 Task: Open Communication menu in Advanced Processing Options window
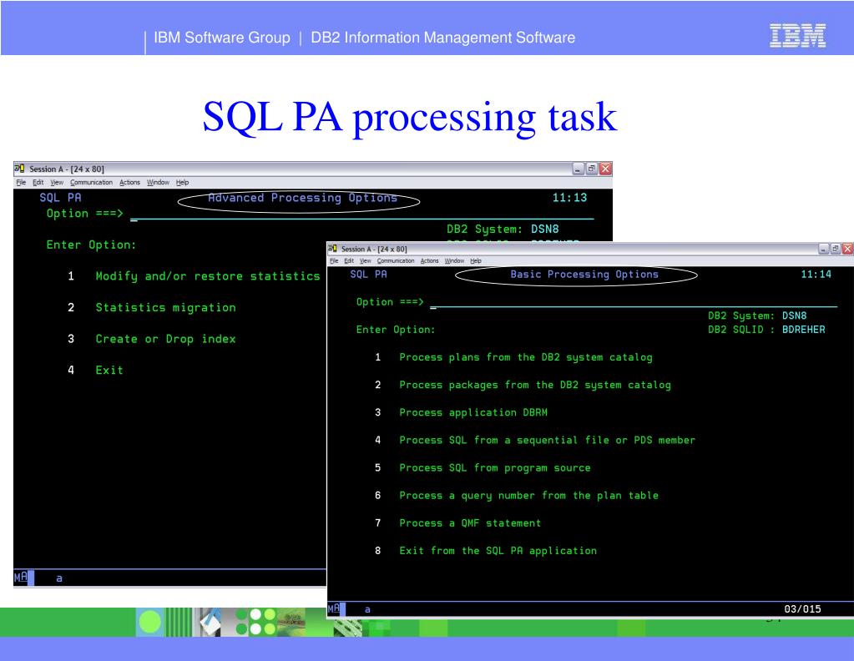(92, 183)
